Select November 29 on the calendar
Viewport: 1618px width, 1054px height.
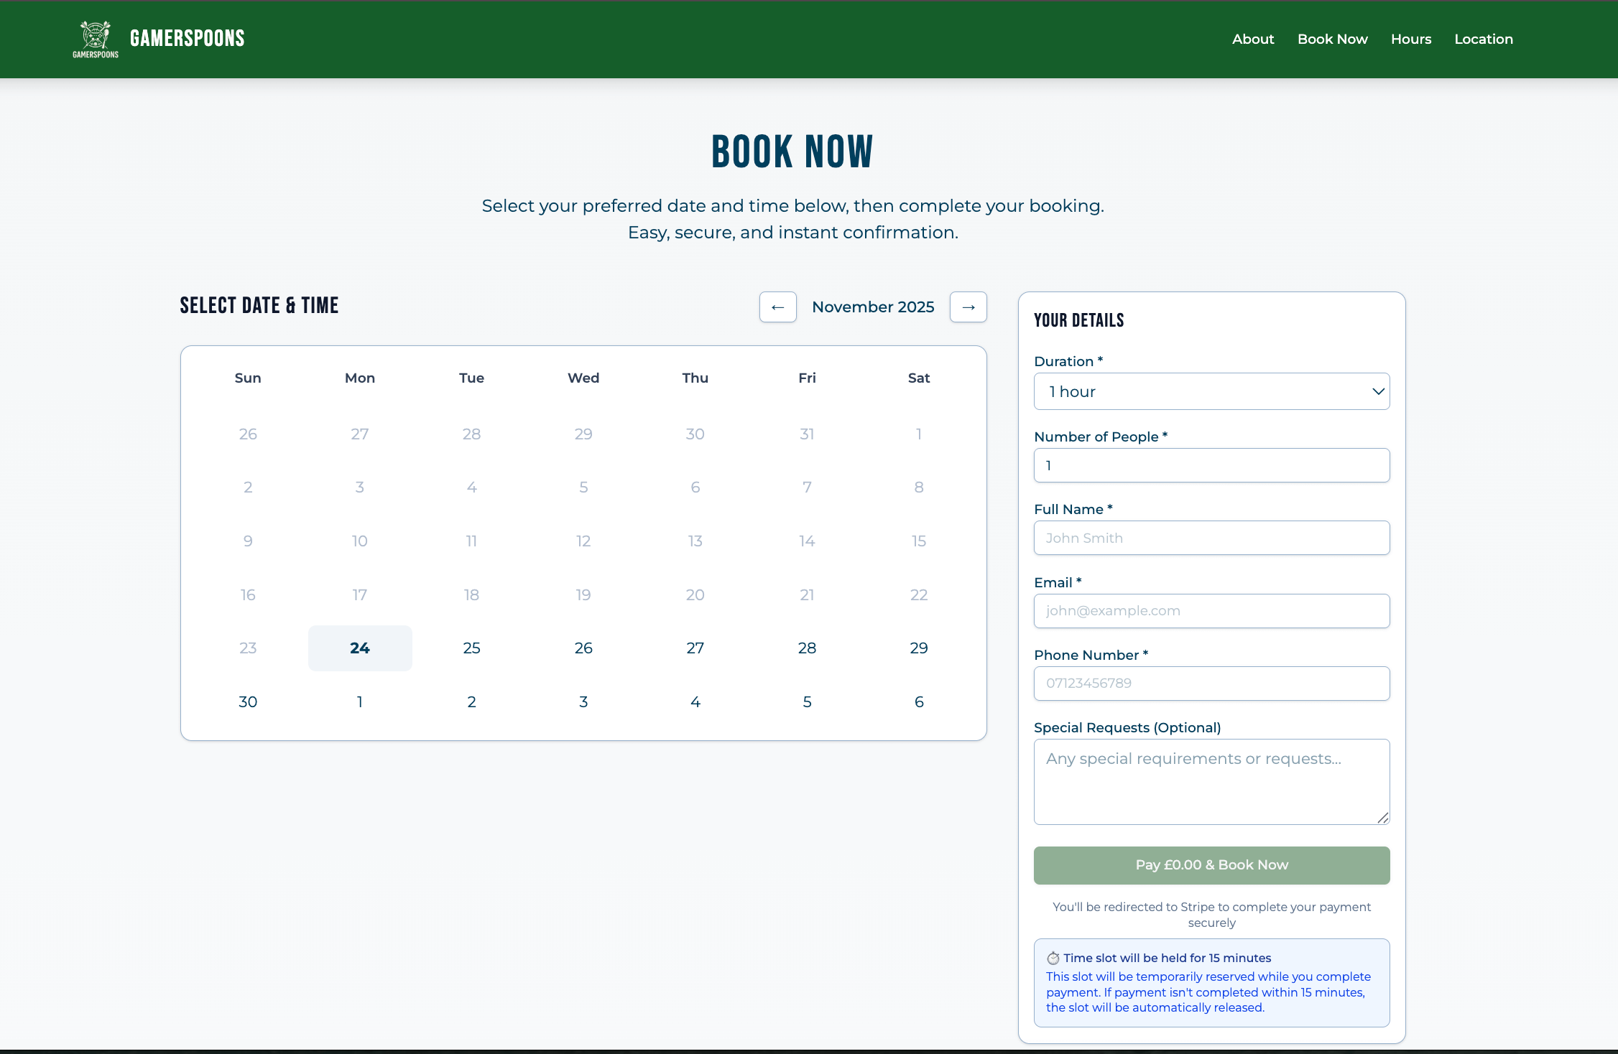tap(919, 648)
